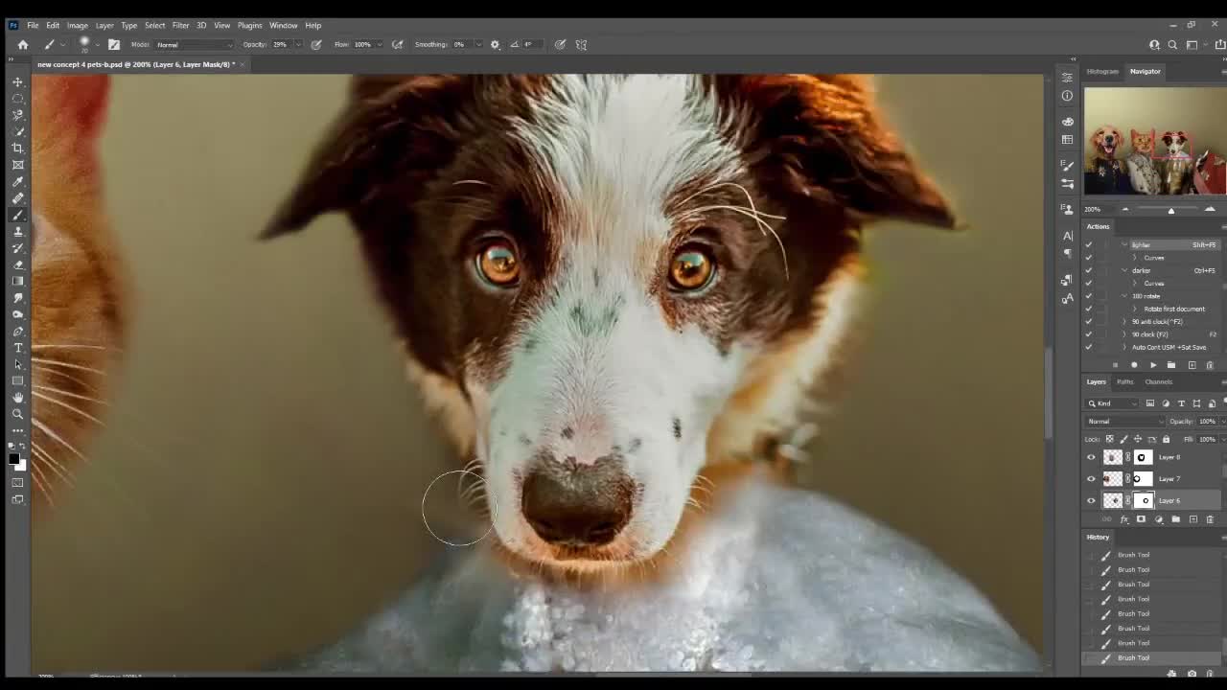Hide Layer 6 visibility eye
This screenshot has width=1227, height=690.
tap(1091, 500)
